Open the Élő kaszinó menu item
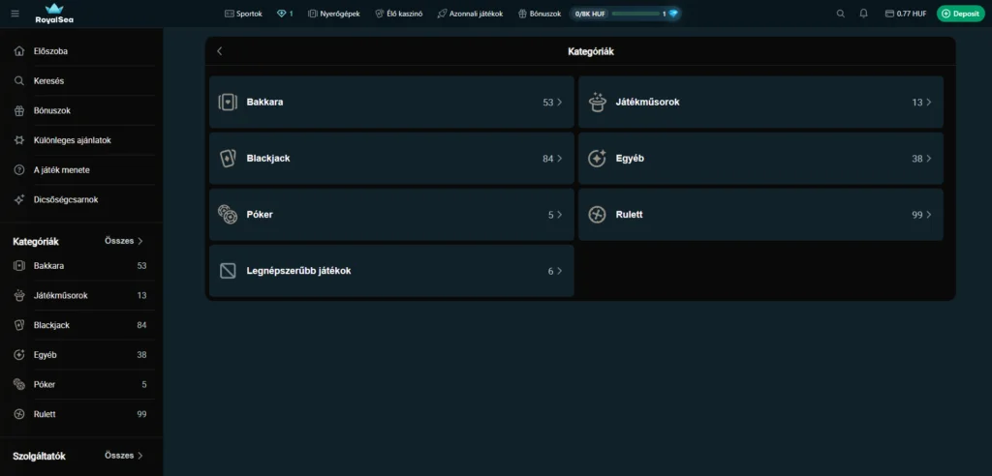992x476 pixels. [398, 14]
